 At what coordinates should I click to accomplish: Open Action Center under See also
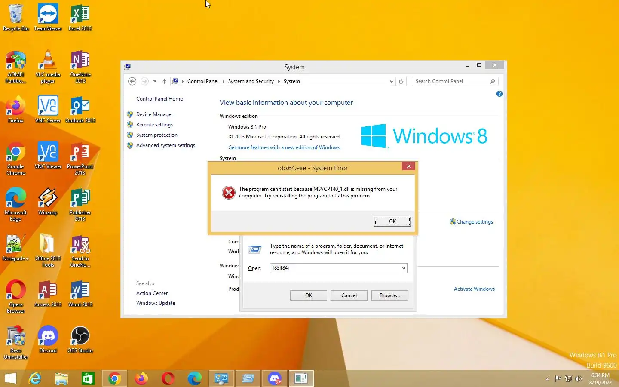tap(152, 293)
